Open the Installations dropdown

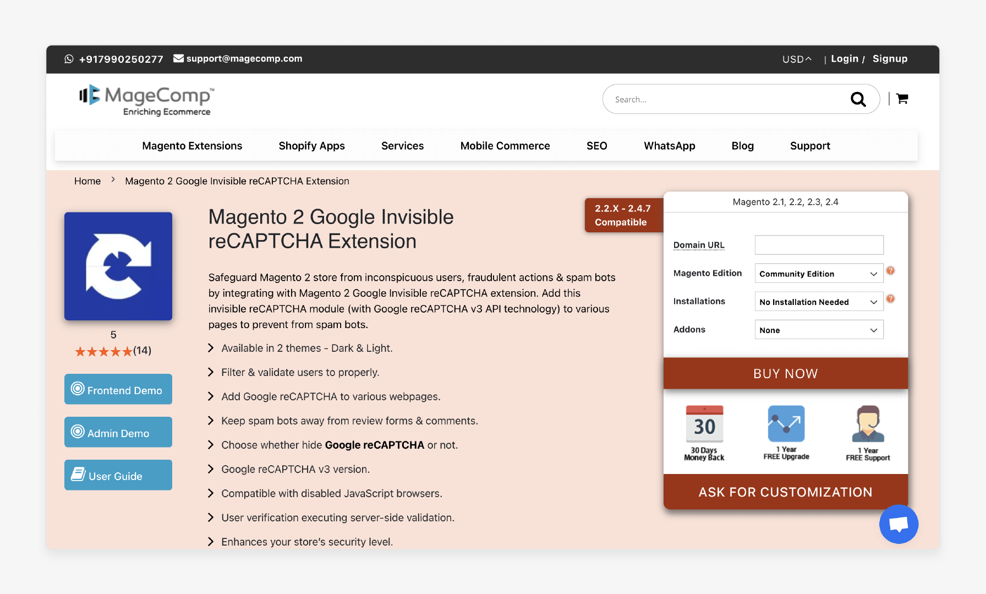tap(819, 302)
